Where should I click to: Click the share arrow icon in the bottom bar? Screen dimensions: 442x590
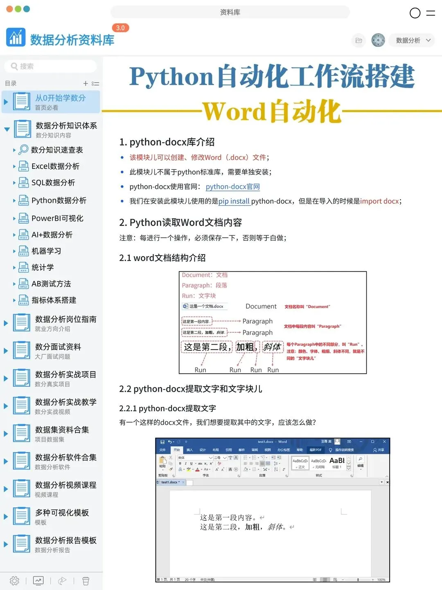point(62,581)
